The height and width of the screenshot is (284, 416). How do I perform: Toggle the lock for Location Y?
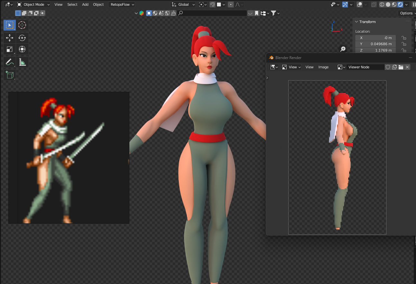click(404, 44)
